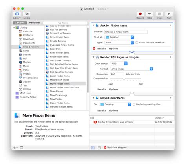The width and height of the screenshot is (186, 166).
Task: Click the Compression slider handle
Action: point(124,79)
